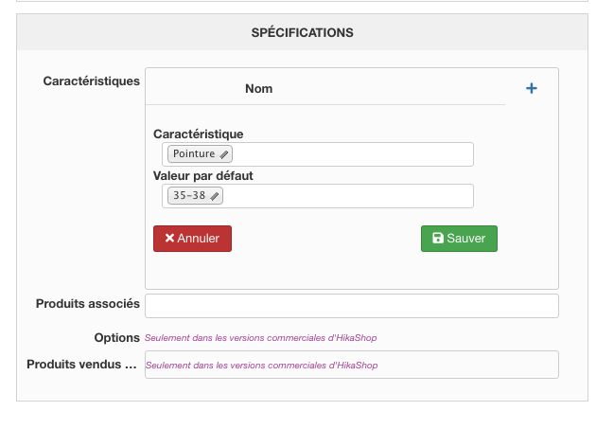596x429 pixels.
Task: Click the Produits associés label
Action: 88,304
